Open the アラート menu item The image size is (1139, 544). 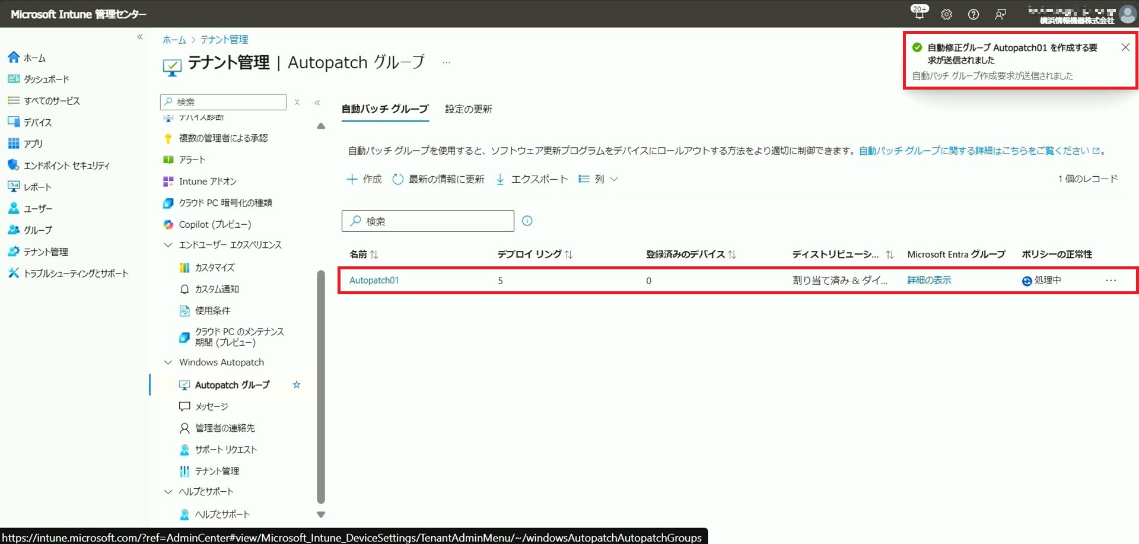tap(192, 160)
